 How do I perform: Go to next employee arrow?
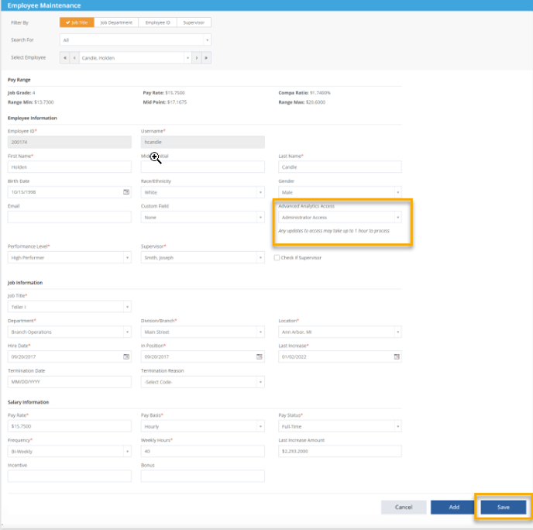[x=197, y=58]
